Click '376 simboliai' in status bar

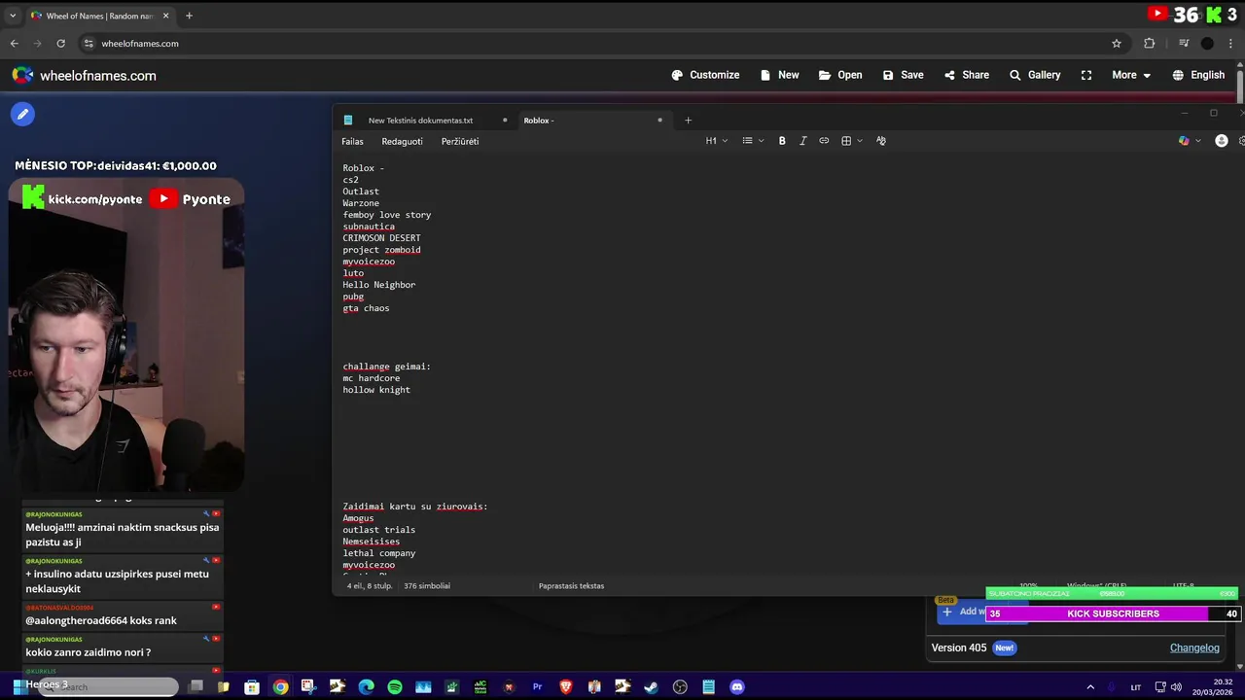[427, 586]
